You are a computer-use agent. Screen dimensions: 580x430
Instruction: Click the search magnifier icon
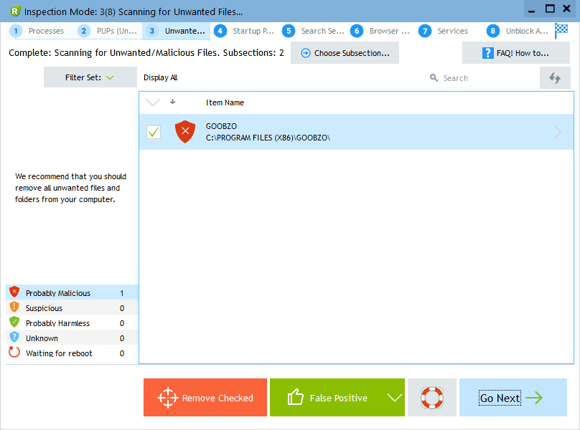433,77
